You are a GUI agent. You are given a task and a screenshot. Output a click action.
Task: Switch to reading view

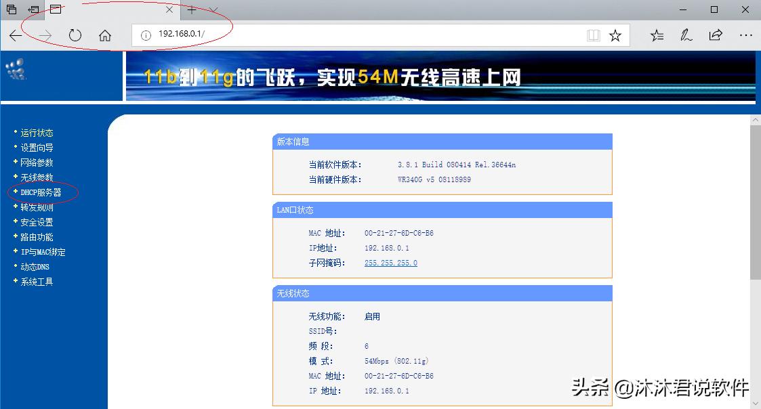pos(592,35)
